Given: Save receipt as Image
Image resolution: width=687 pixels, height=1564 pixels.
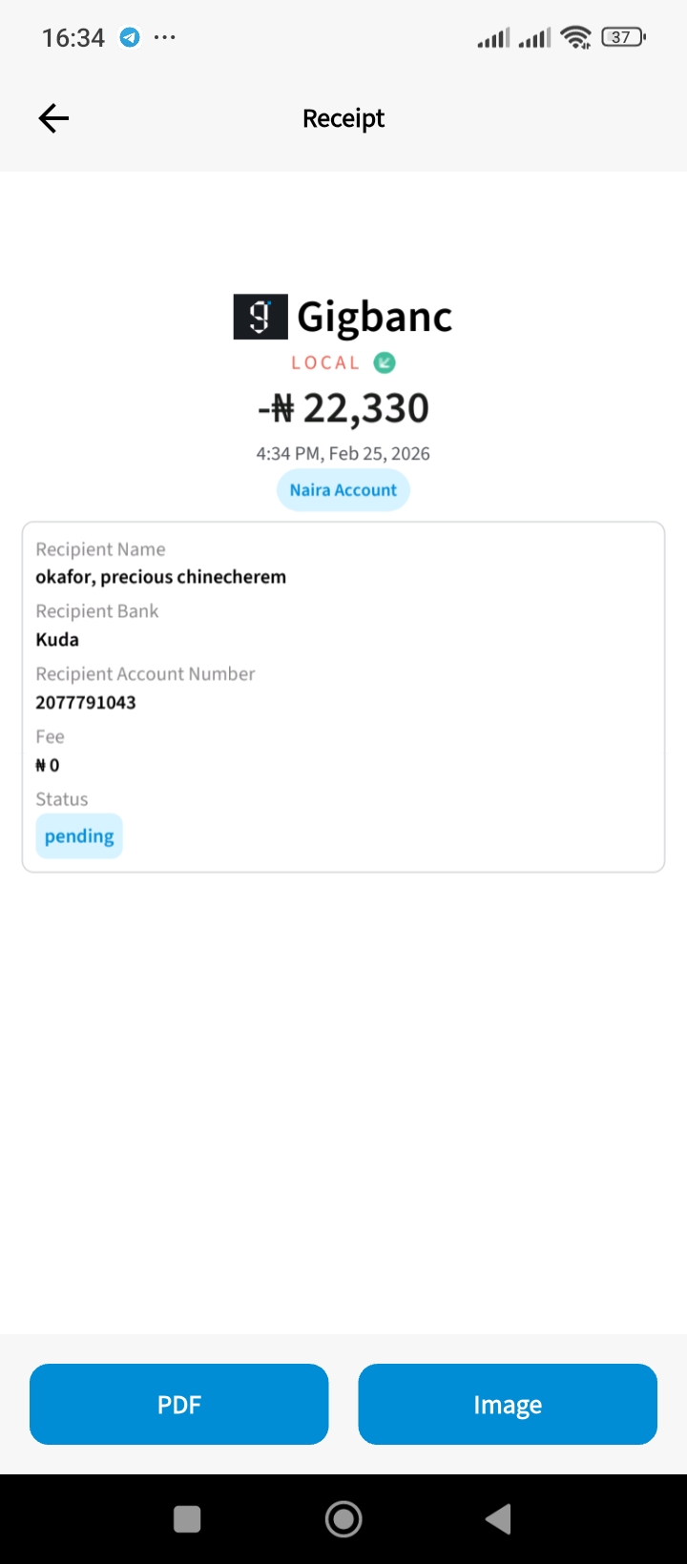Looking at the screenshot, I should (x=508, y=1404).
